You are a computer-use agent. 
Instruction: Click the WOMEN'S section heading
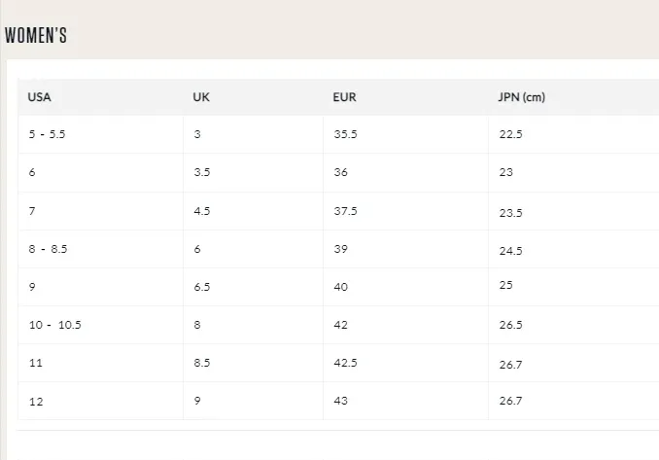pyautogui.click(x=36, y=36)
